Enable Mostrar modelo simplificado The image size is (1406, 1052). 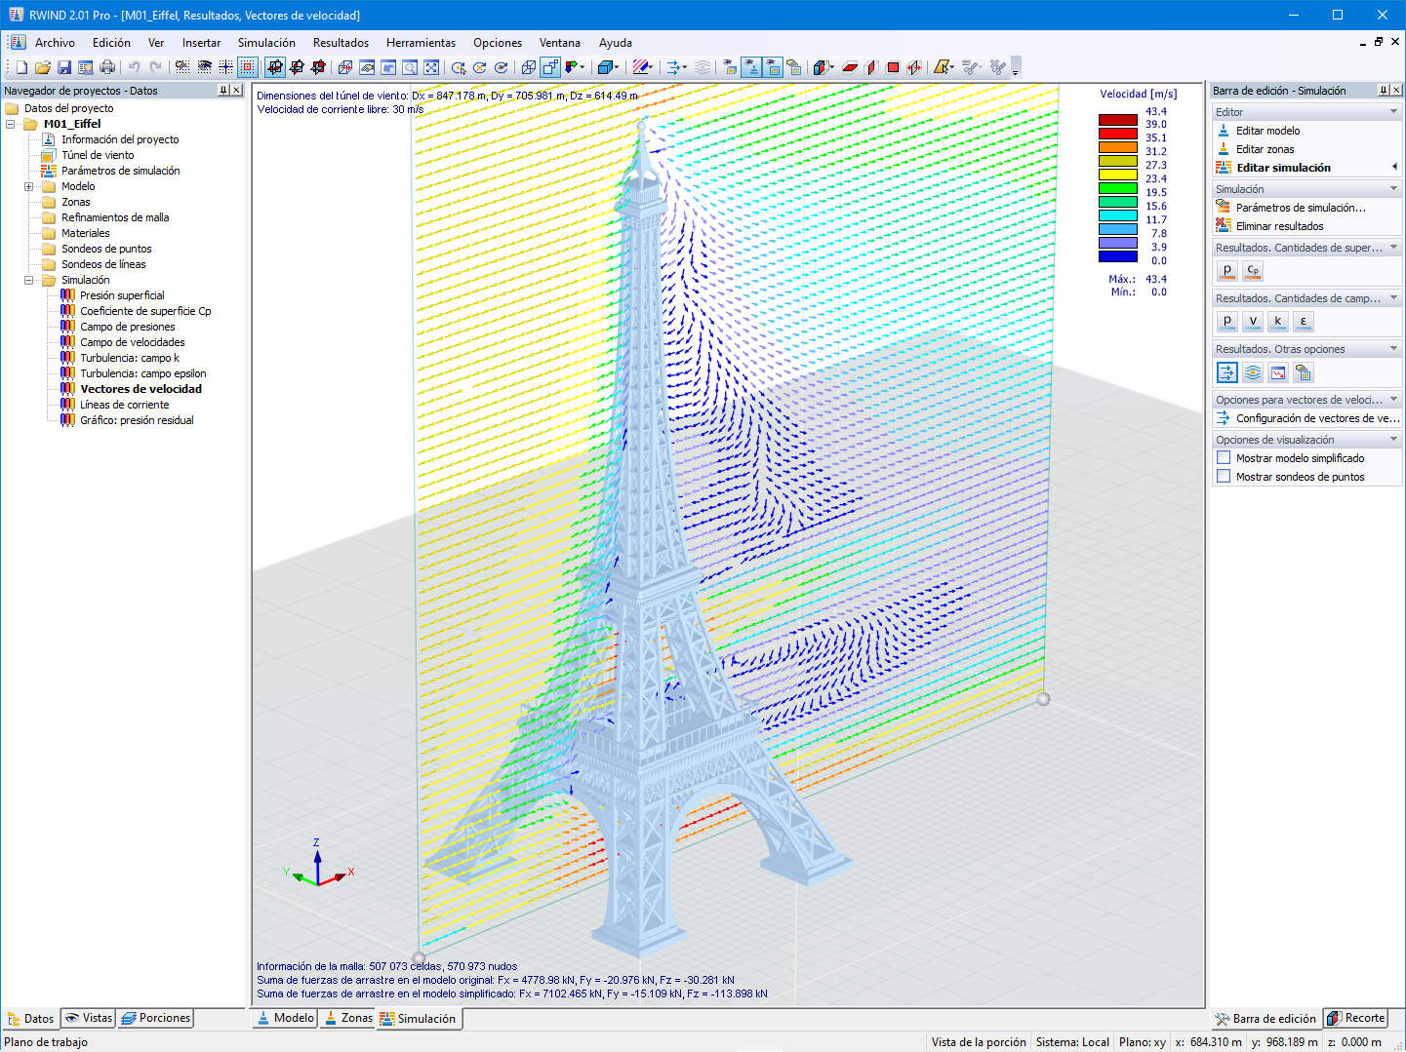1224,457
